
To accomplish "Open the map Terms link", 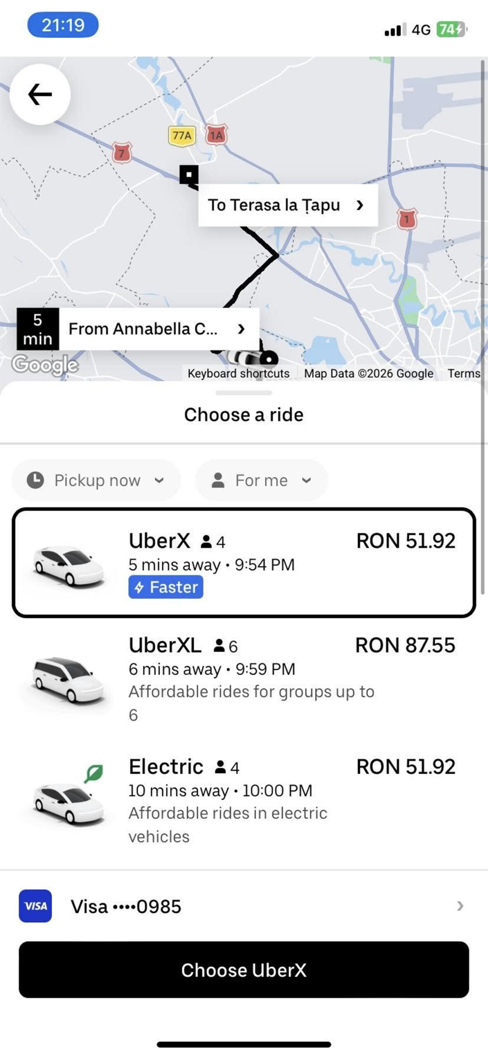I will coord(464,373).
